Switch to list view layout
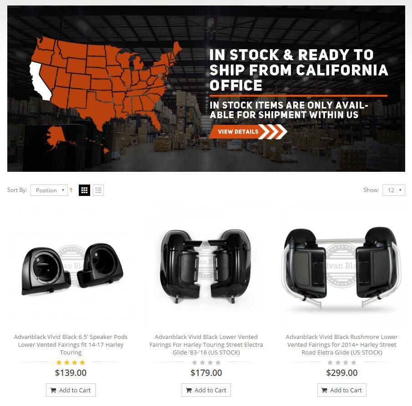The width and height of the screenshot is (412, 406). (98, 190)
